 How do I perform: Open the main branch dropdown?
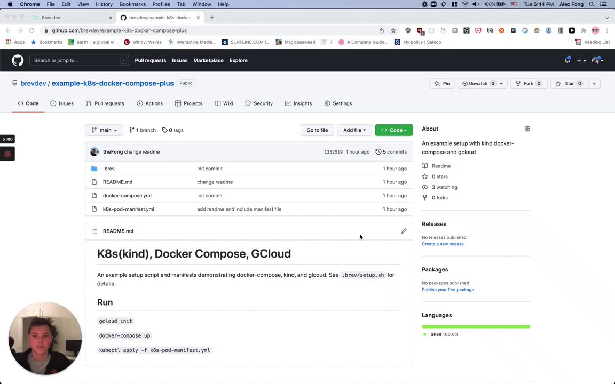pyautogui.click(x=104, y=130)
